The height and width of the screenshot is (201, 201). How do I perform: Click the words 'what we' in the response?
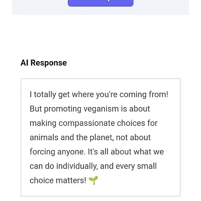point(149,152)
